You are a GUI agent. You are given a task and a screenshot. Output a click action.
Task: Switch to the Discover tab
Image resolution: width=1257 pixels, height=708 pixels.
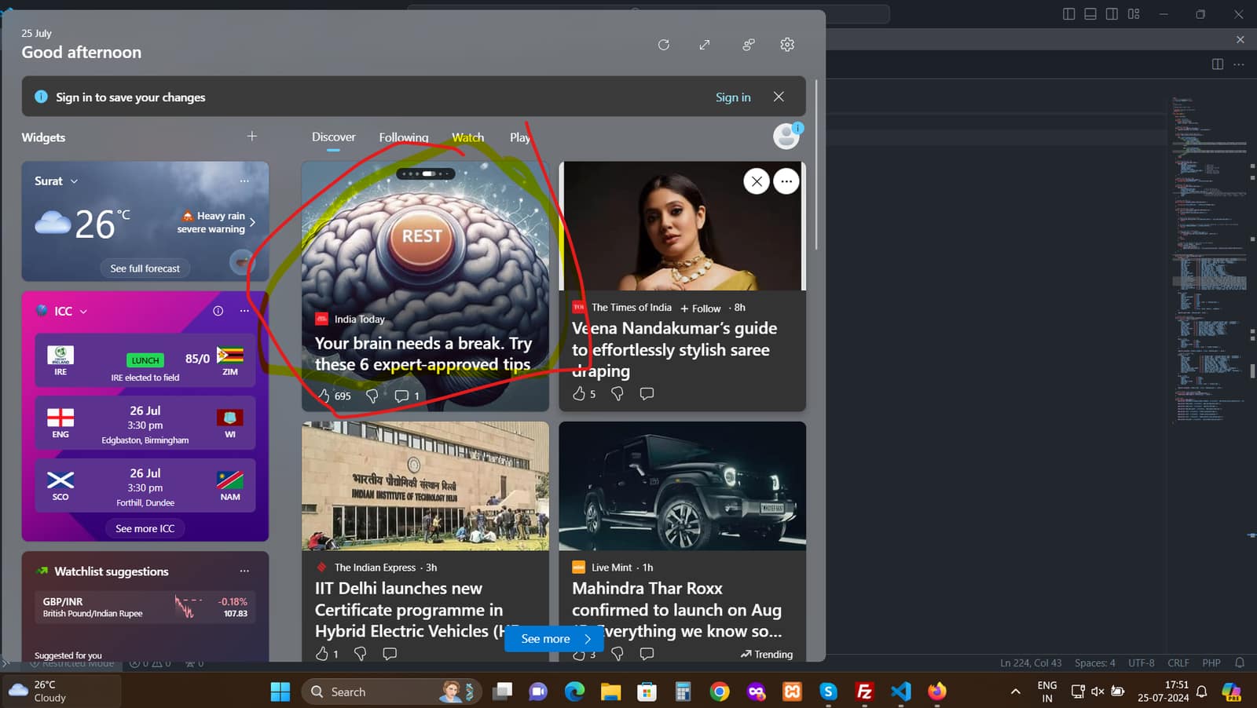click(x=333, y=137)
